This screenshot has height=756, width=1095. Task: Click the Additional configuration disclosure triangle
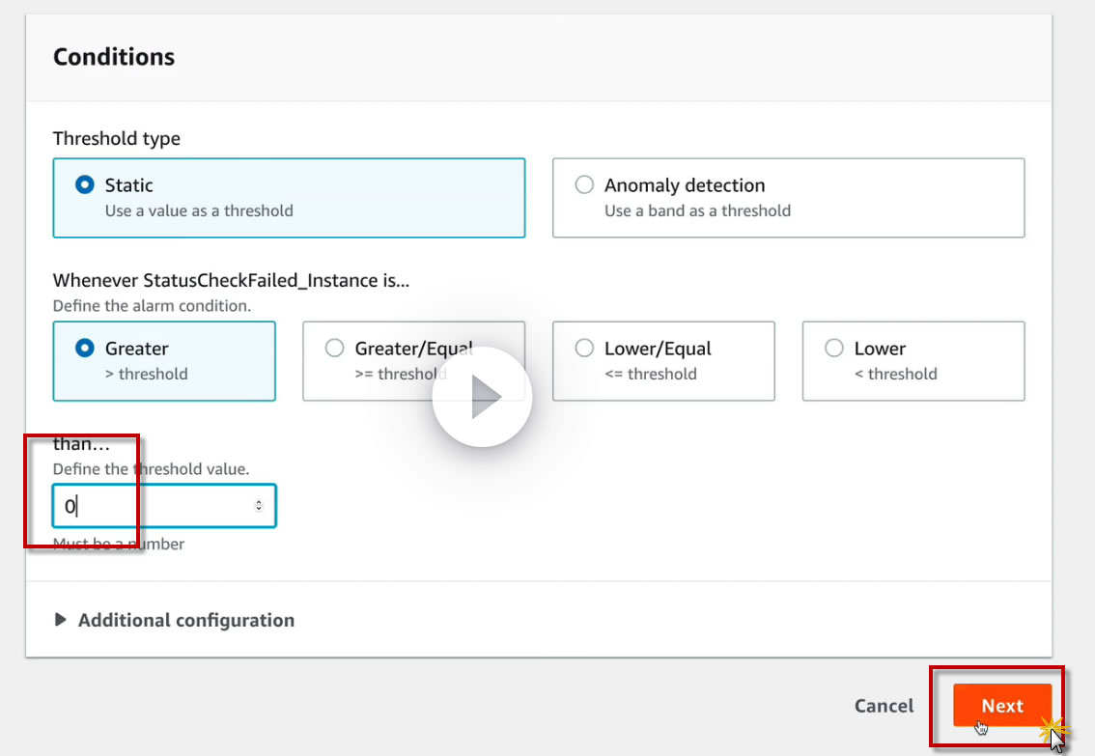point(61,620)
